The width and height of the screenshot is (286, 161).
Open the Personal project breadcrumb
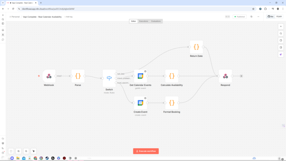tap(14, 17)
